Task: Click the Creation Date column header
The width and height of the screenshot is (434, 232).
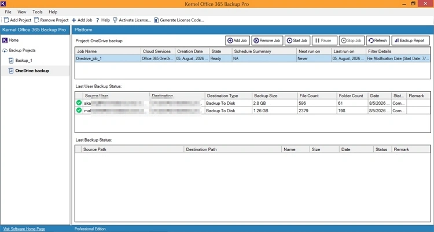Action: (x=192, y=51)
